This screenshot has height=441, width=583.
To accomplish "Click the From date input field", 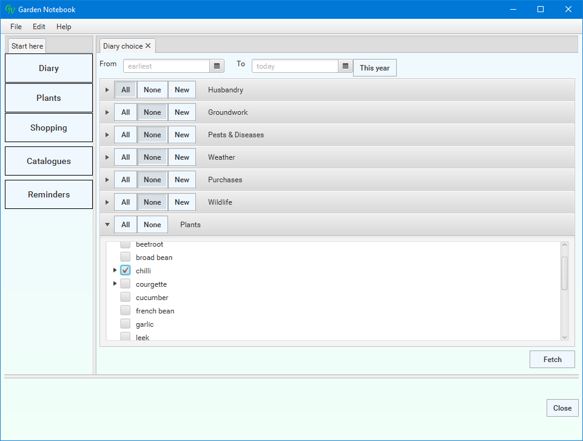I will pyautogui.click(x=166, y=66).
